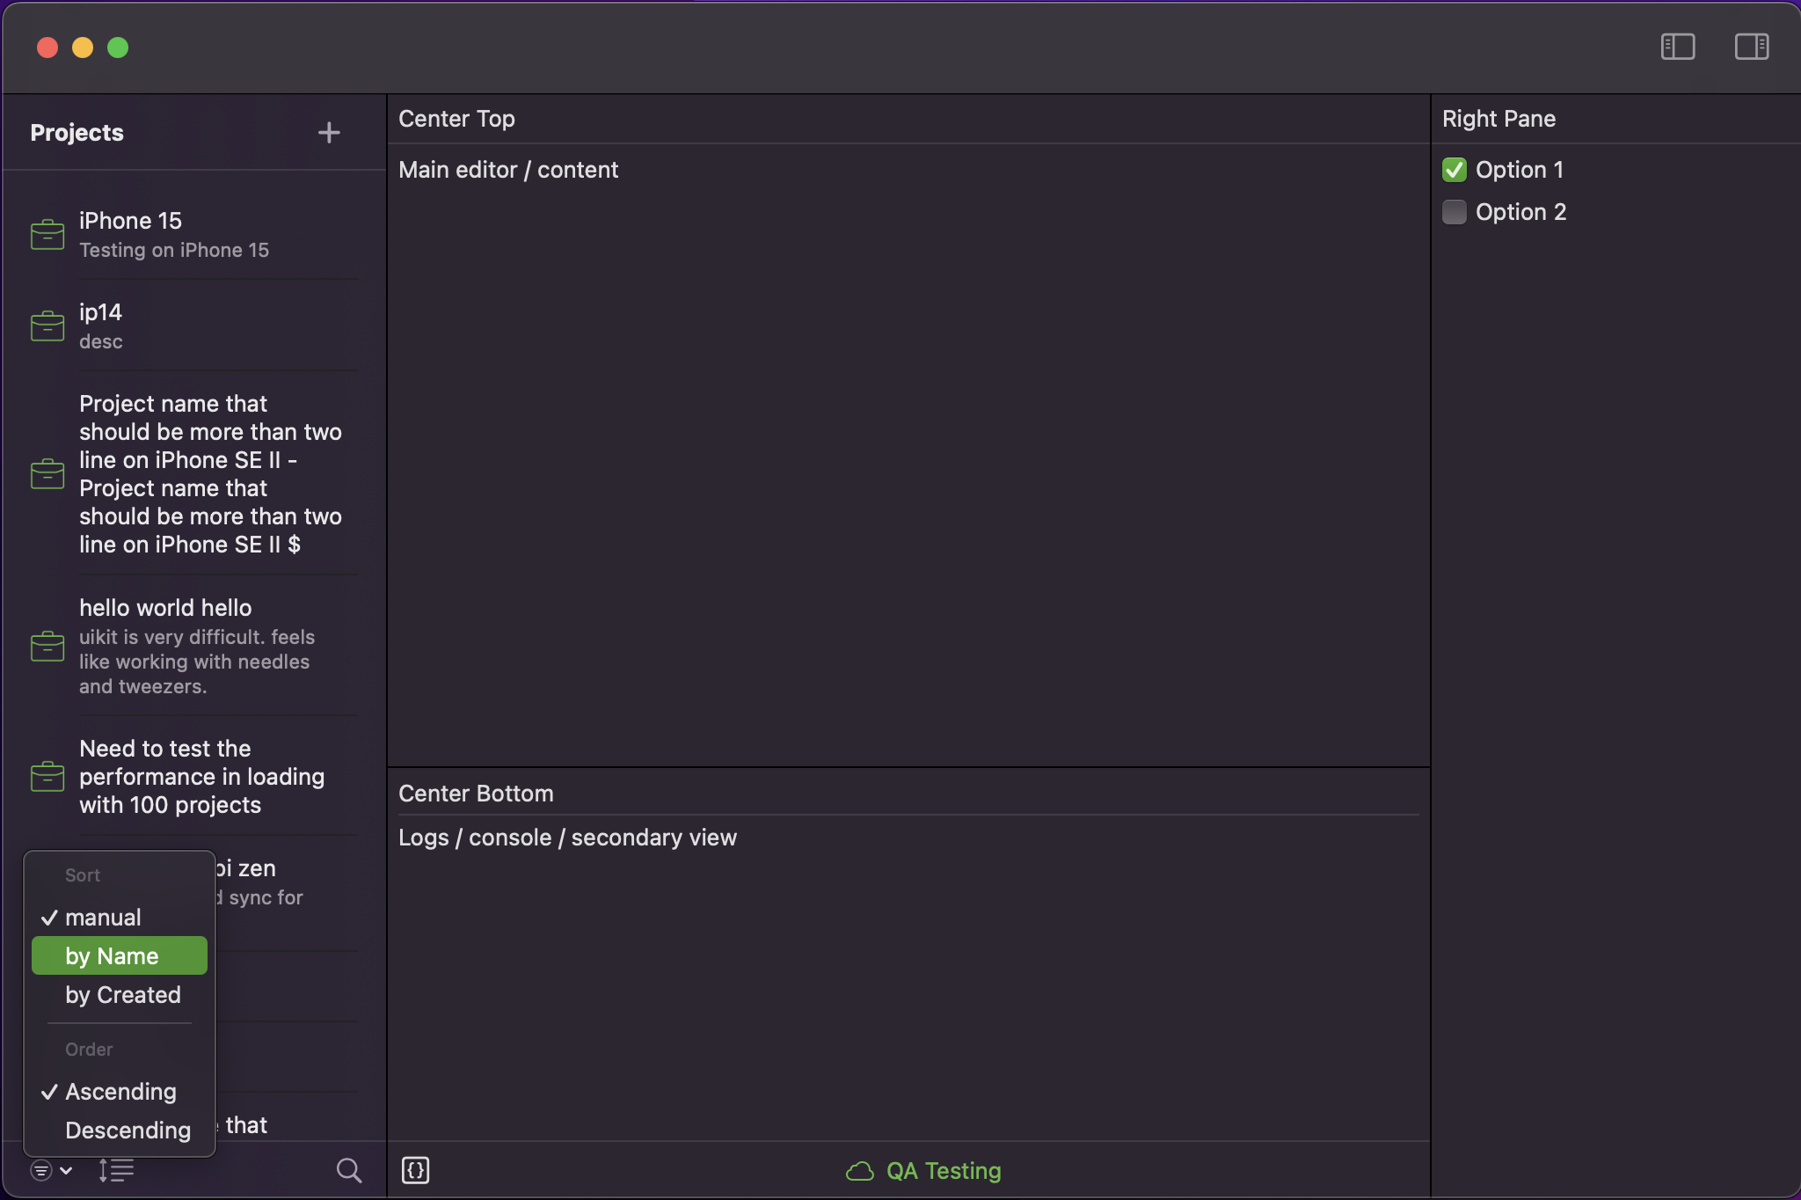Screen dimensions: 1801x1200
Task: Toggle the left sidebar panel icon
Action: (1678, 47)
